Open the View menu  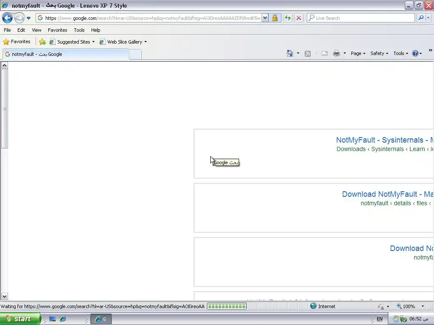click(36, 30)
